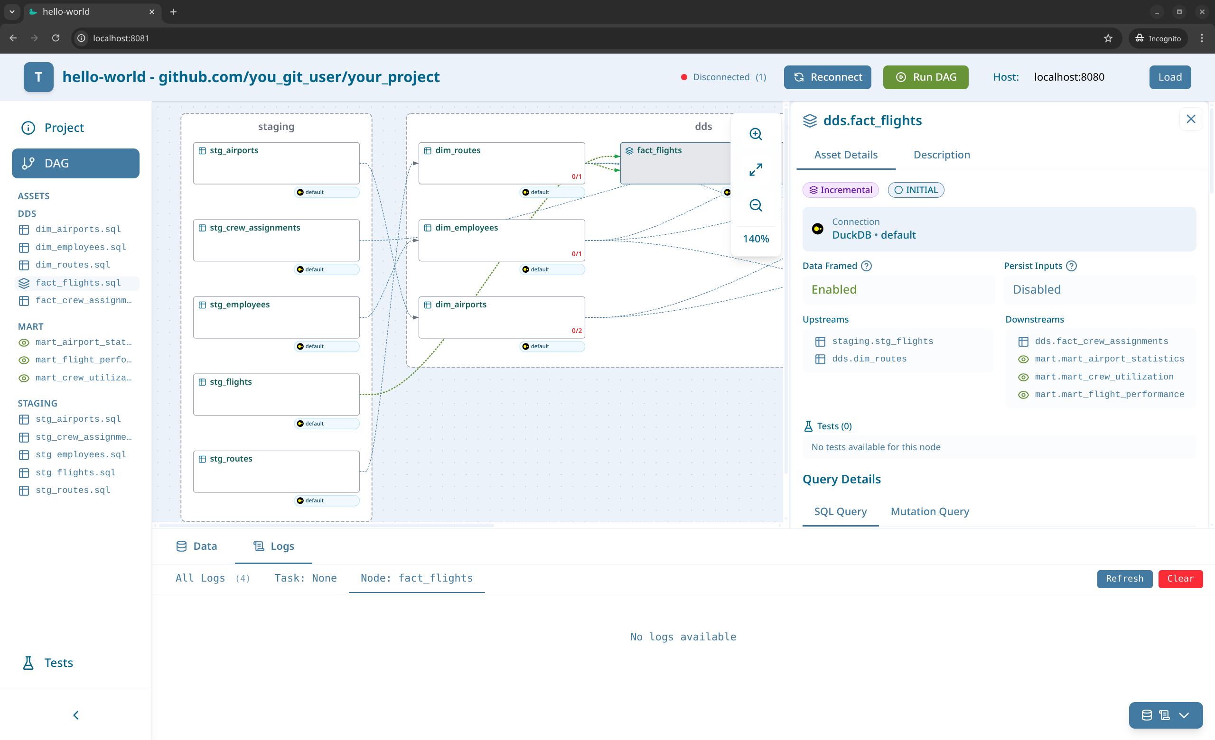Switch to the Description tab
The height and width of the screenshot is (740, 1215).
point(941,155)
